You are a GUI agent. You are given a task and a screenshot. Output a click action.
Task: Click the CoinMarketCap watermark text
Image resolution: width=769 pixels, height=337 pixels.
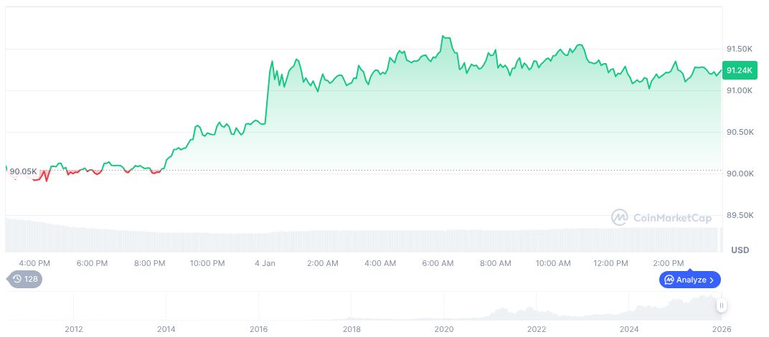(x=671, y=217)
